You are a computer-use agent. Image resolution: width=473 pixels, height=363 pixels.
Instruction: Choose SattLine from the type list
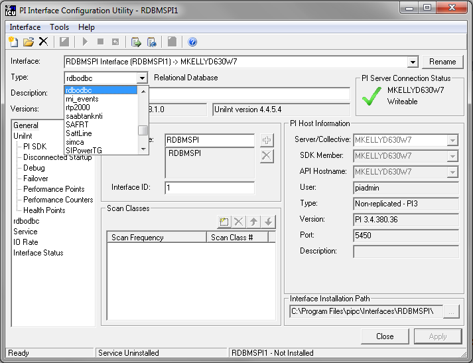tap(101, 133)
